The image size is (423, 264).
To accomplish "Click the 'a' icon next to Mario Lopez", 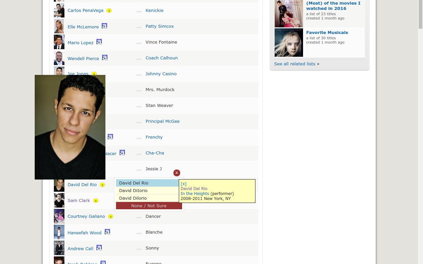I will click(x=99, y=42).
